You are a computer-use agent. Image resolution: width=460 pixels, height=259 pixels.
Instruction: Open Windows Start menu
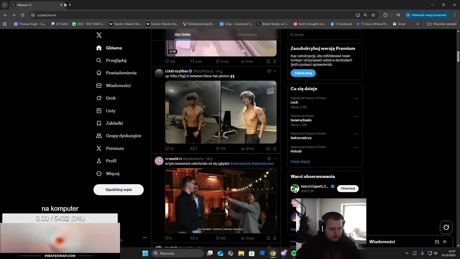pos(145,253)
